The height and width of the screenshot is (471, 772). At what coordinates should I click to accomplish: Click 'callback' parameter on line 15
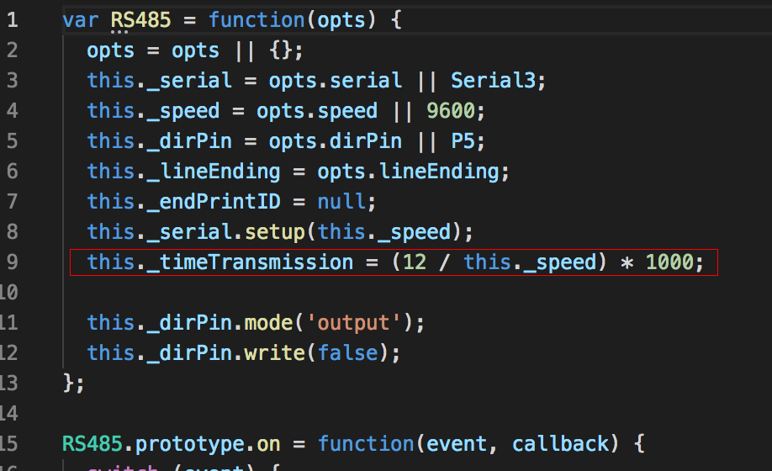click(560, 444)
